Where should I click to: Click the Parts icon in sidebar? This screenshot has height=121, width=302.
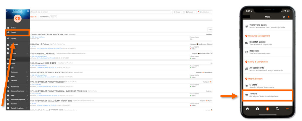click(x=8, y=95)
